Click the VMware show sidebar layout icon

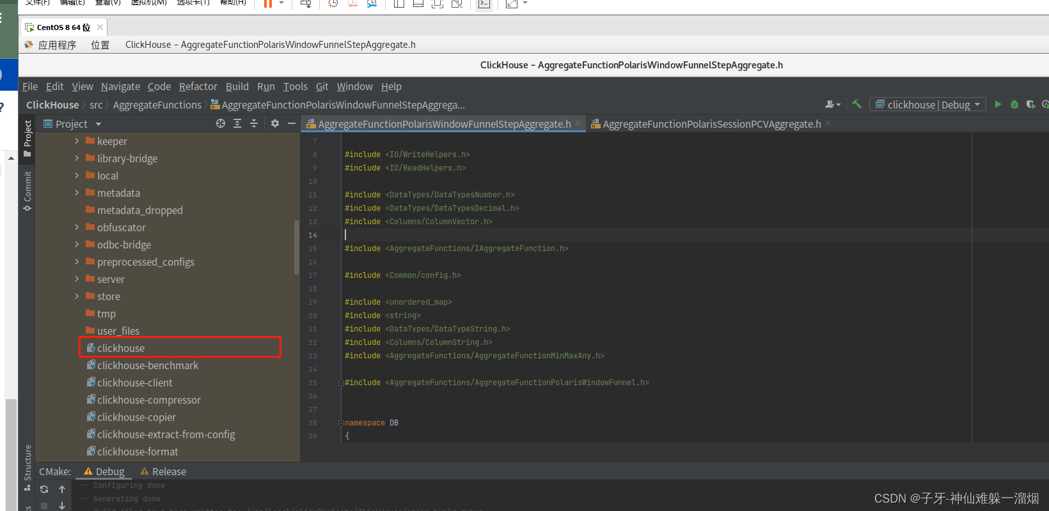click(x=399, y=4)
